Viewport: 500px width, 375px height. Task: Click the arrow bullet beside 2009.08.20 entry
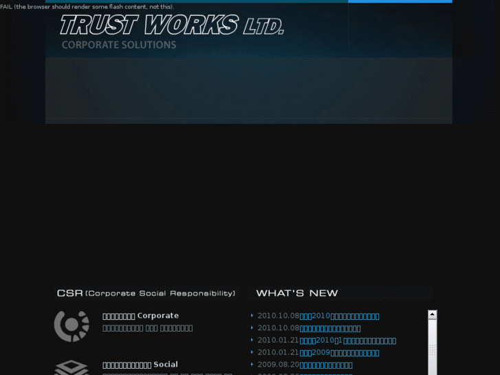pyautogui.click(x=252, y=364)
